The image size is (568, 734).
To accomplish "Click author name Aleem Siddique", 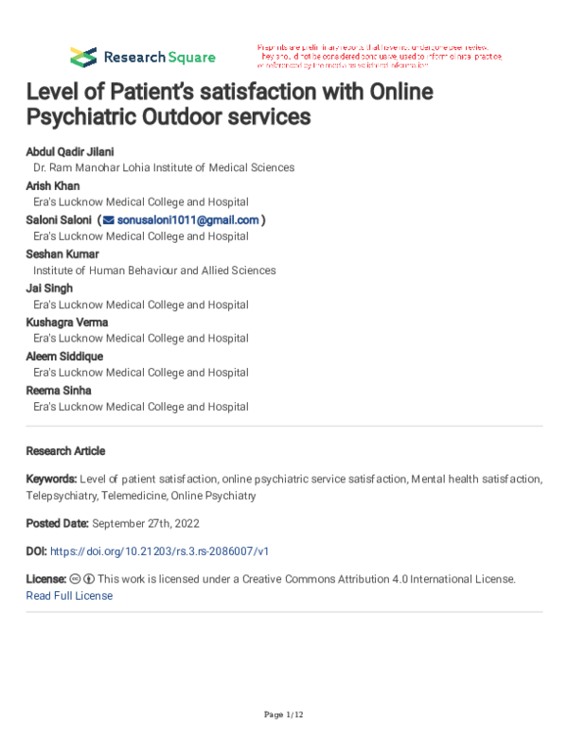I will (x=64, y=357).
